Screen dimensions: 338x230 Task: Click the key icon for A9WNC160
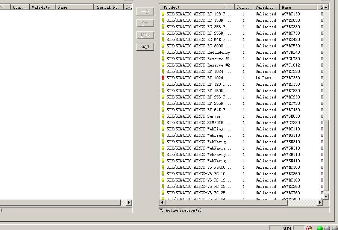pos(163,167)
